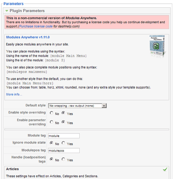Click the Modules Anywhere v1.11.0 heading

click(x=28, y=37)
